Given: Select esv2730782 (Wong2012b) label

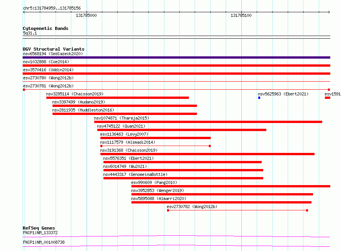Looking at the screenshot, I should pyautogui.click(x=192, y=207).
